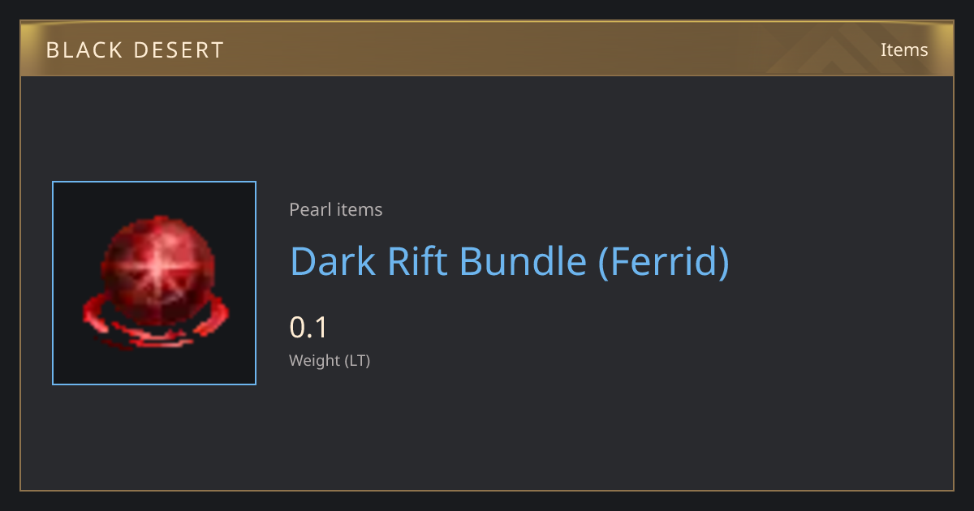974x511 pixels.
Task: Click the BLACK DESERT header title
Action: pos(135,50)
